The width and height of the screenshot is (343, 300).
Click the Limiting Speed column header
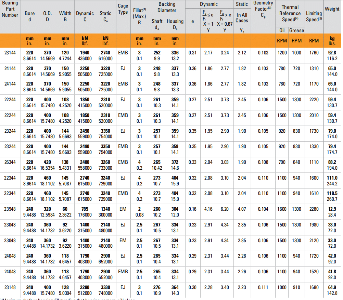coord(314,16)
